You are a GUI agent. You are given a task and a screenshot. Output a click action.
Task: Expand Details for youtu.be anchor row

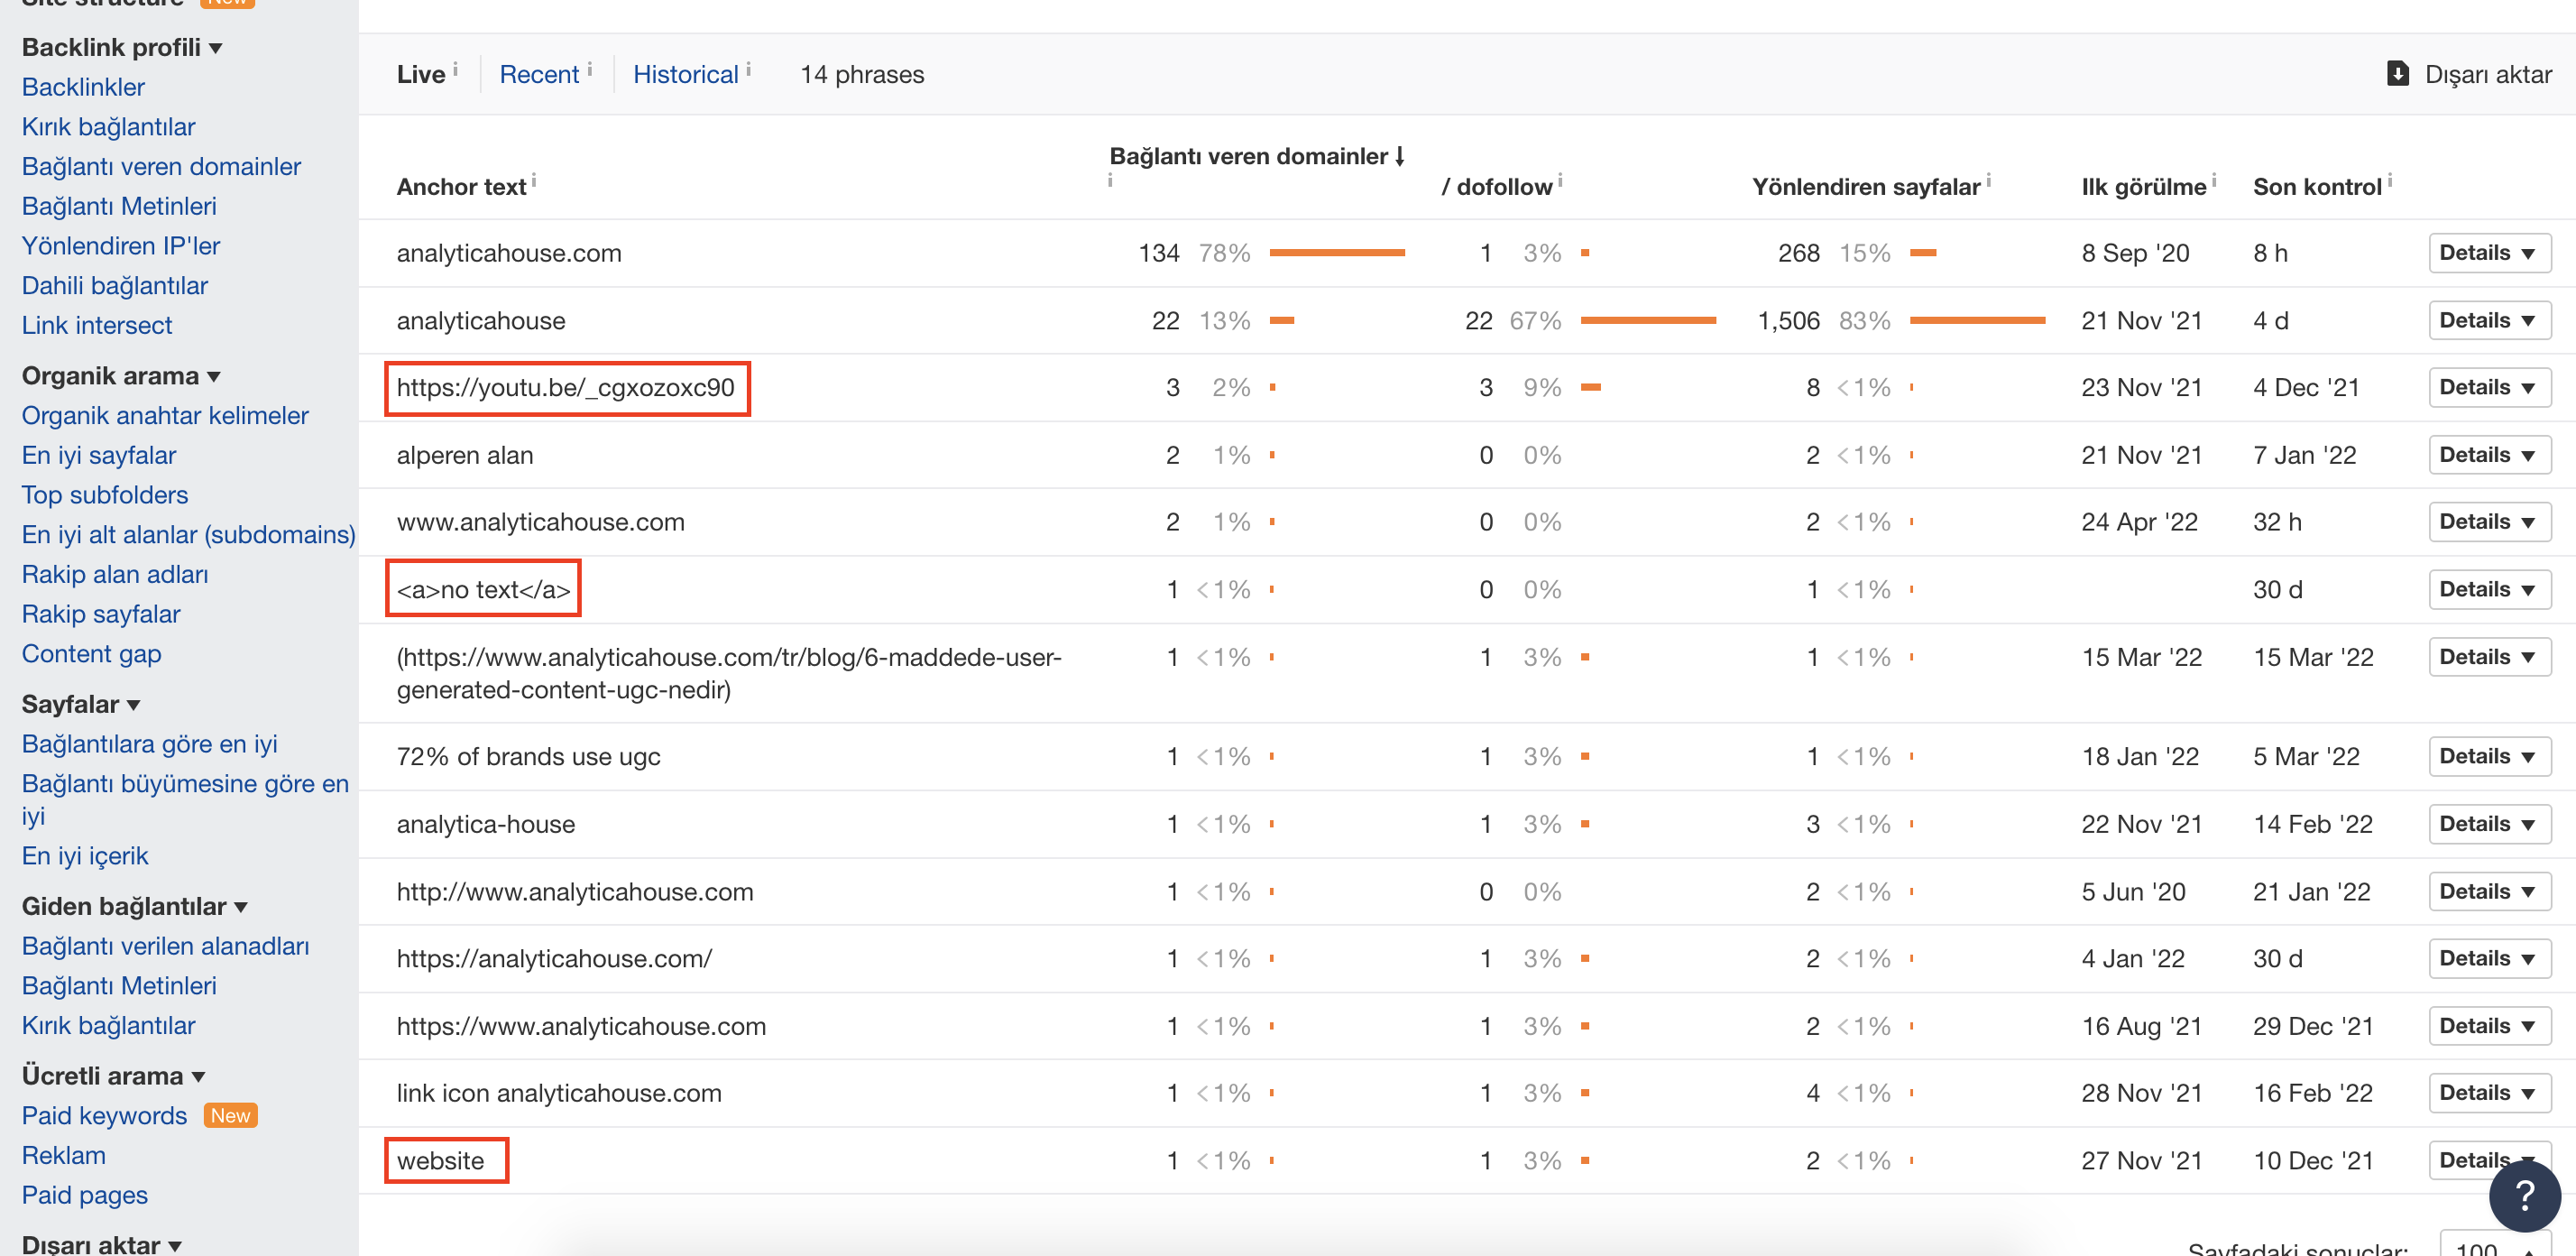2489,387
